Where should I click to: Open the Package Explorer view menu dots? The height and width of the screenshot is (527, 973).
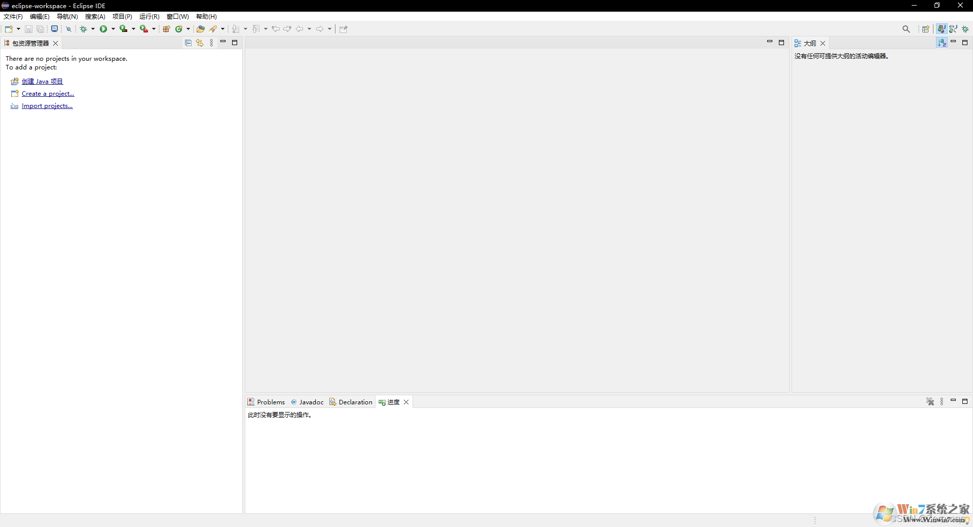[x=211, y=43]
